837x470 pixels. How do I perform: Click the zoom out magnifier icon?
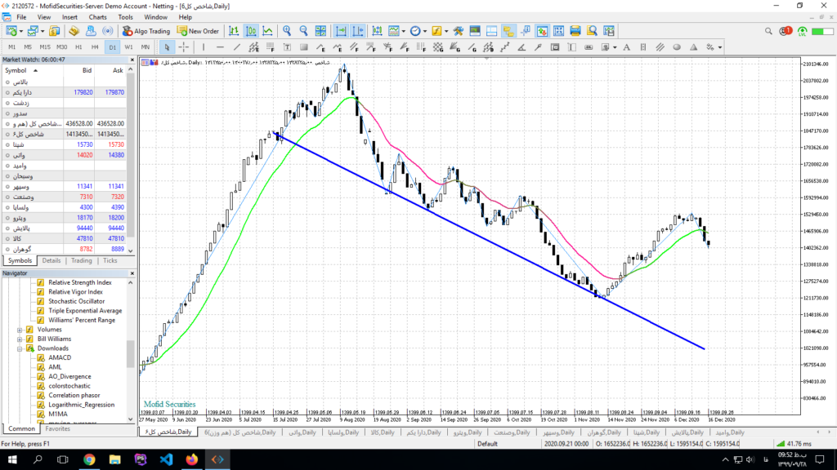point(303,31)
